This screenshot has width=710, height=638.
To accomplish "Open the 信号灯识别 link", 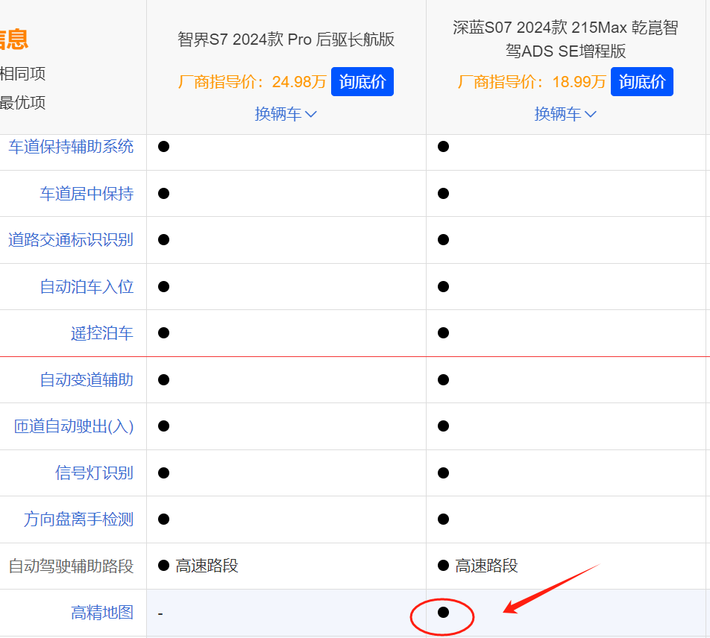I will pyautogui.click(x=94, y=473).
